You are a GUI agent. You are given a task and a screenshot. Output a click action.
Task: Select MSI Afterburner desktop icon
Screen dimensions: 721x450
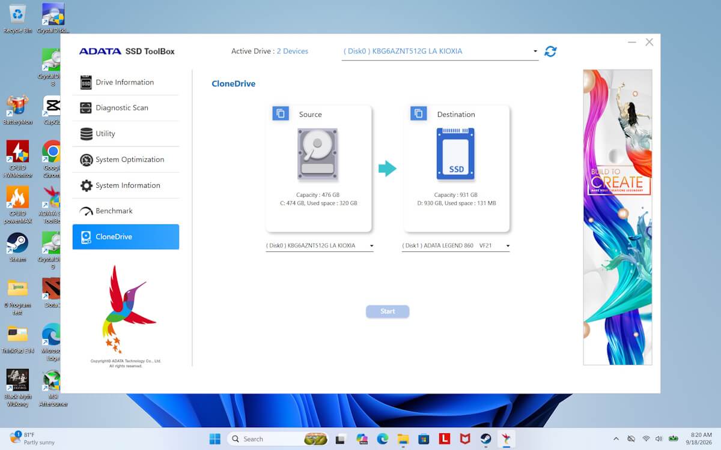click(52, 388)
